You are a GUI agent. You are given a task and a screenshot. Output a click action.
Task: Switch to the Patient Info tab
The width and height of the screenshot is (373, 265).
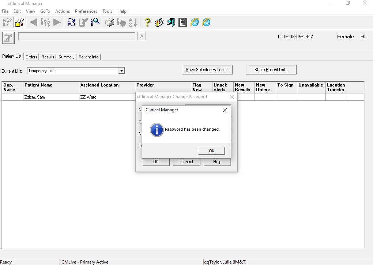[x=88, y=57]
